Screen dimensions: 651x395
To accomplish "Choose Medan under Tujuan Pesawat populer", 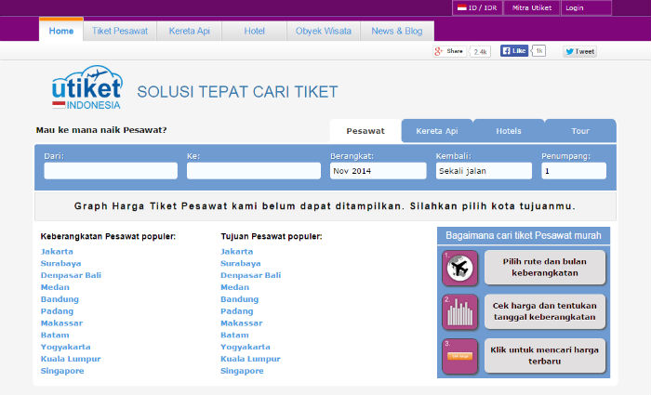I will pyautogui.click(x=234, y=287).
